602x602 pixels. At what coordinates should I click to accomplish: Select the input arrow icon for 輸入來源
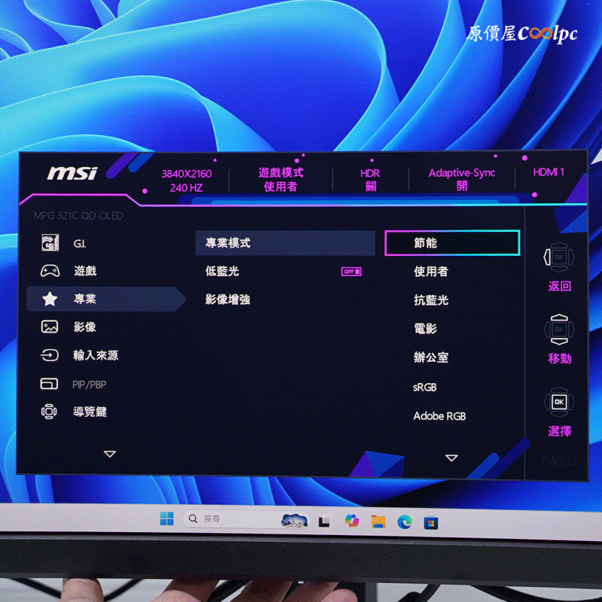[x=50, y=355]
